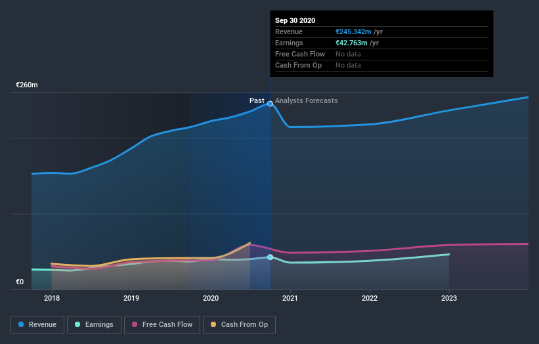Click the Earnings row label in tooltip
The image size is (539, 344).
click(289, 43)
